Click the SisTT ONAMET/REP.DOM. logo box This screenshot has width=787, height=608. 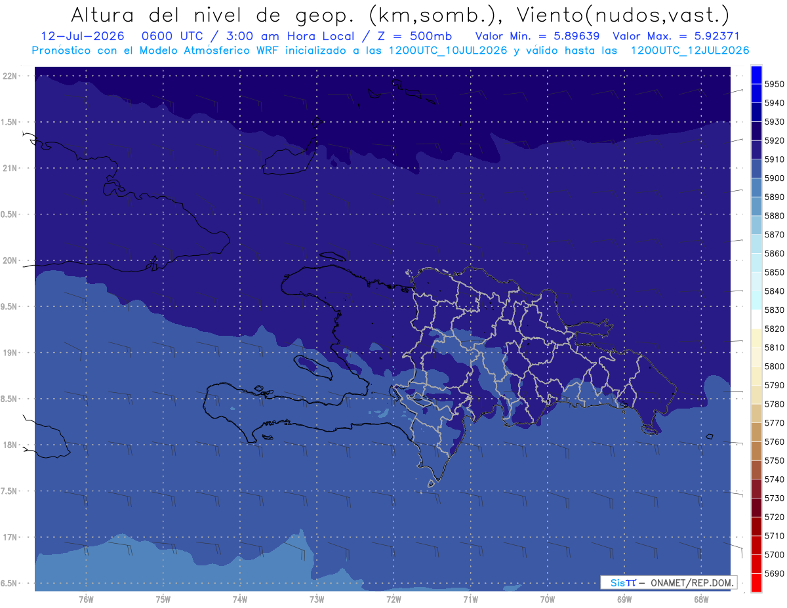pyautogui.click(x=668, y=582)
